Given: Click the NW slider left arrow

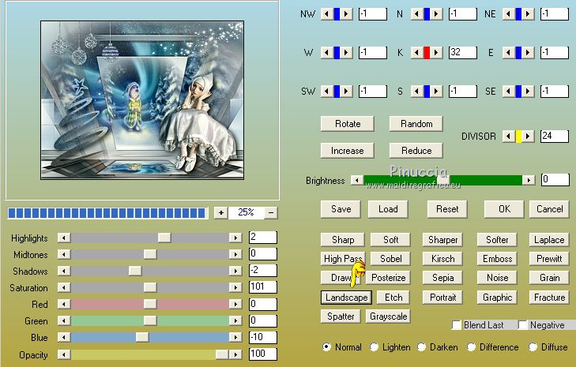Looking at the screenshot, I should tap(326, 14).
